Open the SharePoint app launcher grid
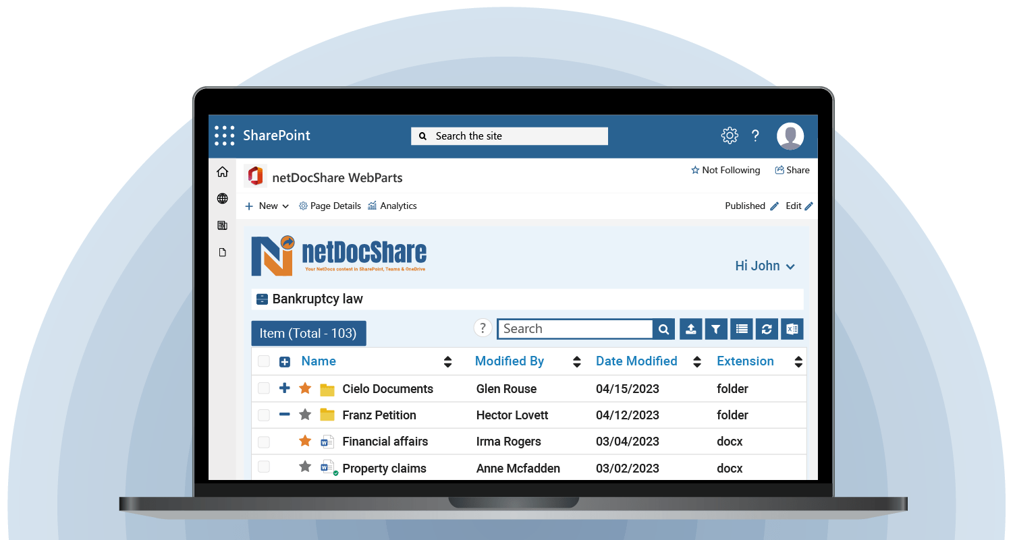 coord(224,136)
